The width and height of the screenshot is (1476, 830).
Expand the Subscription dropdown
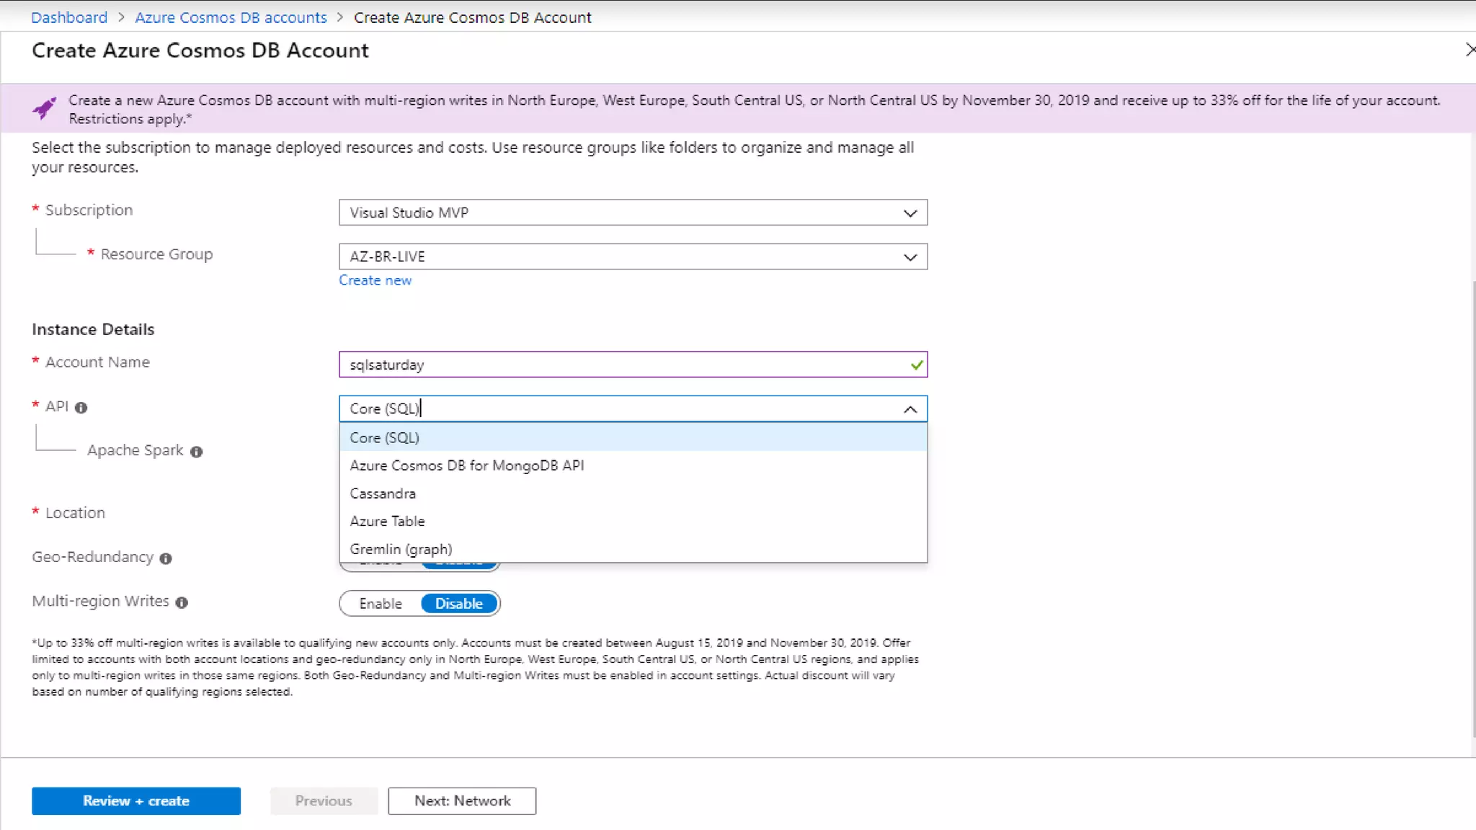[x=910, y=213]
